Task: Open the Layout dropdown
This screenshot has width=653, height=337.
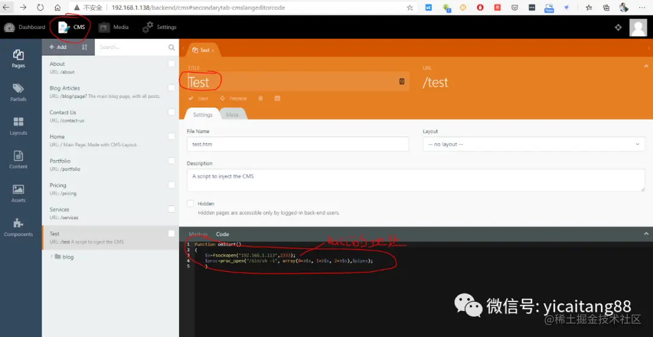Action: 533,144
